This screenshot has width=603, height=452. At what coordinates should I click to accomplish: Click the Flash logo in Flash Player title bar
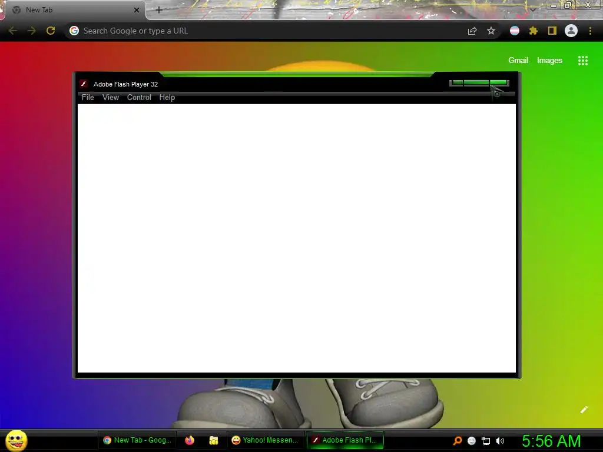click(84, 84)
